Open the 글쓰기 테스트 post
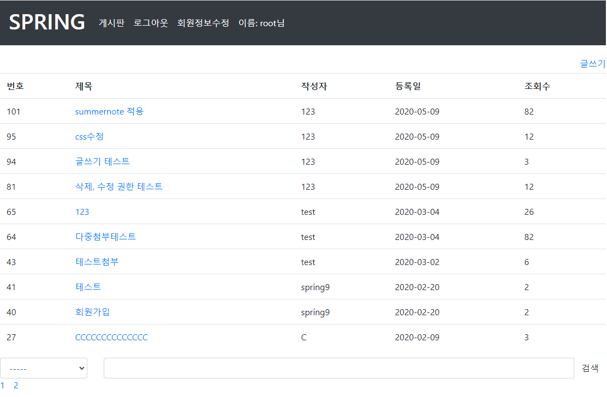This screenshot has width=607, height=397. pos(102,161)
